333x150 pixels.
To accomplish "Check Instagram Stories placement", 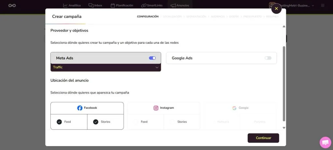I will pos(172,122).
